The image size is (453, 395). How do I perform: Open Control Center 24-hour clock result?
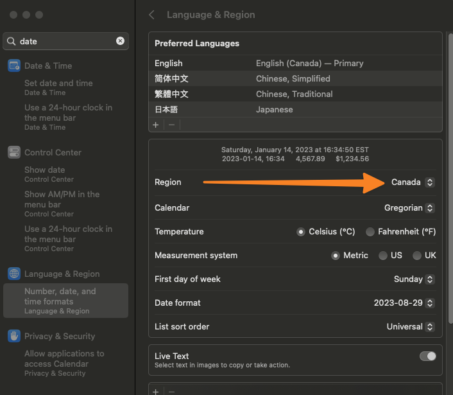[69, 238]
